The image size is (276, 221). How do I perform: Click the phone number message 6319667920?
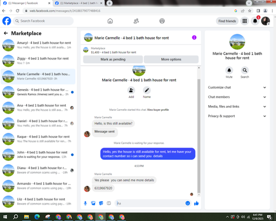103,188
